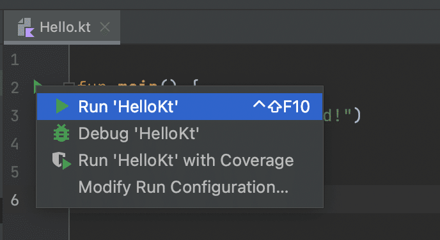This screenshot has width=440, height=240.
Task: Open Modify Run Configuration...
Action: pyautogui.click(x=180, y=187)
